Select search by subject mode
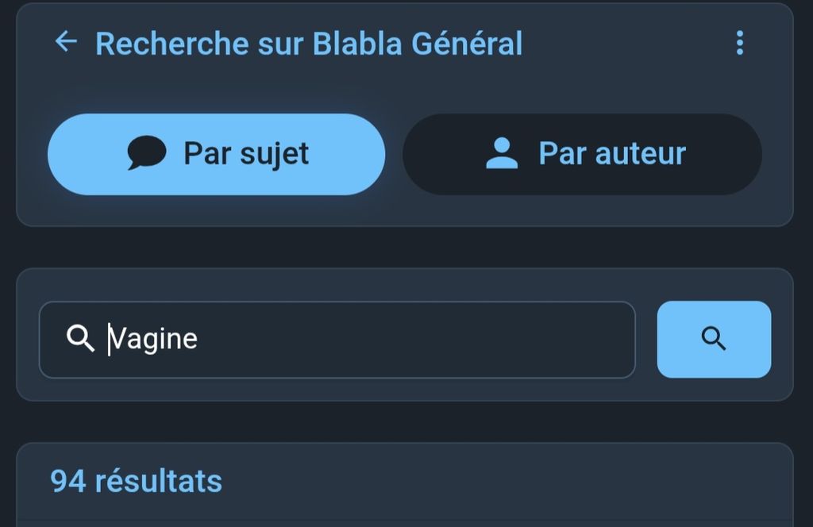 [216, 154]
